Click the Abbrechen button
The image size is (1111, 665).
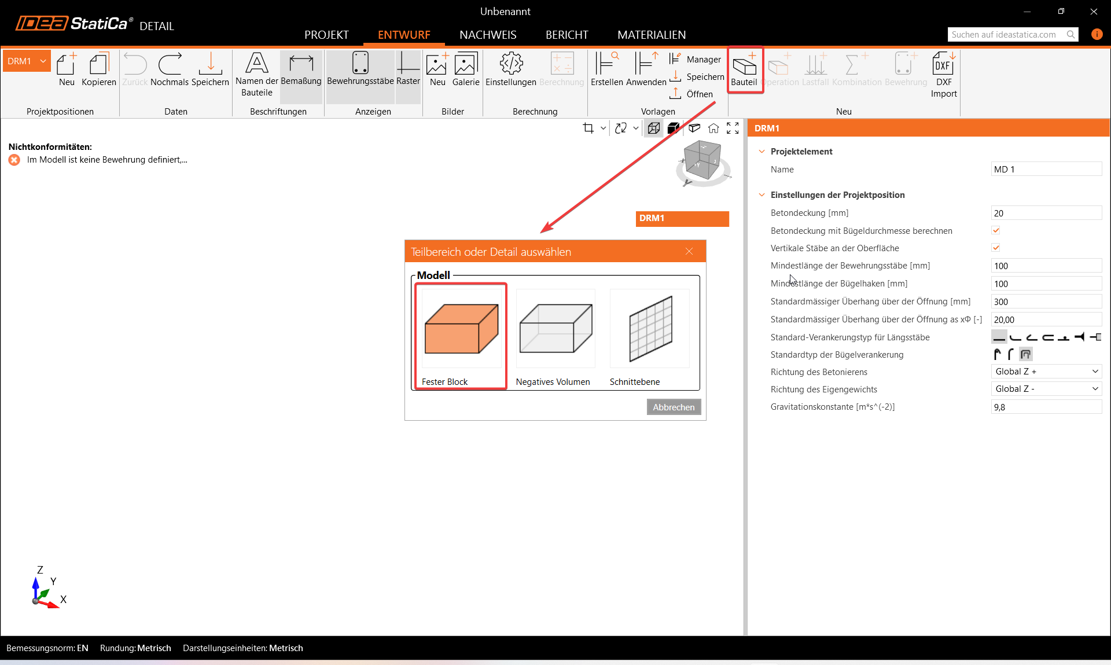[x=674, y=407]
